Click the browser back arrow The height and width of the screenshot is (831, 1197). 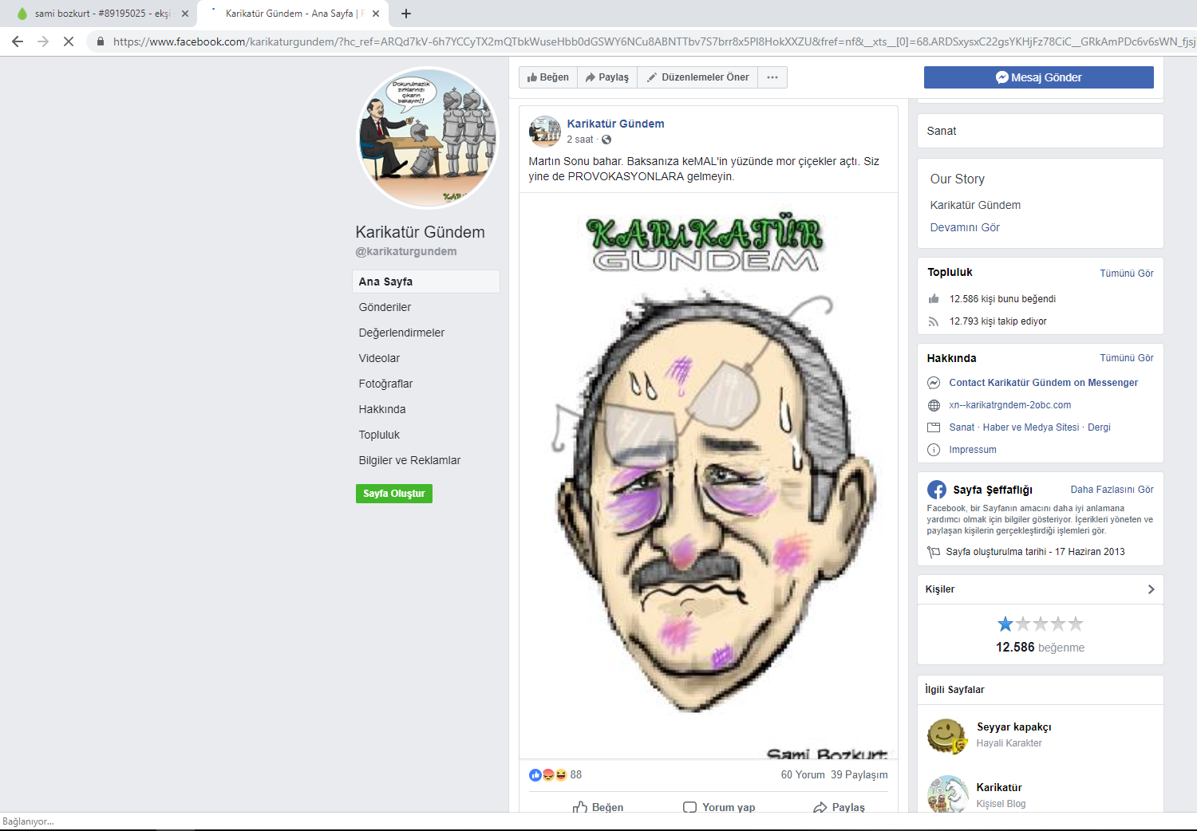[18, 41]
